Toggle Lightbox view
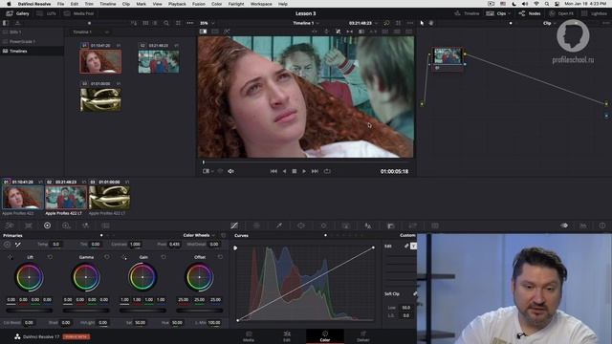This screenshot has width=612, height=344. (x=594, y=13)
